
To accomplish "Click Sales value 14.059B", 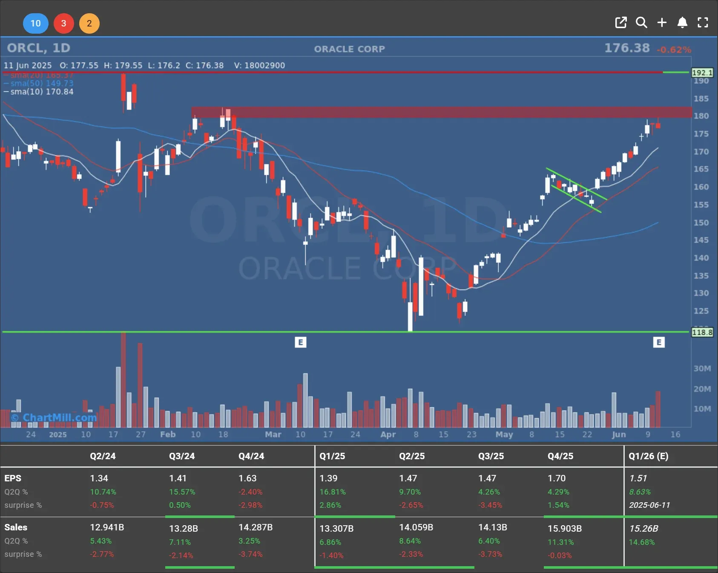I will pos(416,527).
